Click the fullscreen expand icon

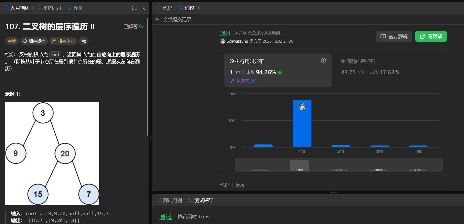click(x=134, y=8)
